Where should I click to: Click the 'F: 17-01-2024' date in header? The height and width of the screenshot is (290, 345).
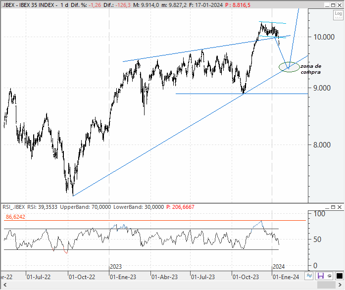(206, 5)
